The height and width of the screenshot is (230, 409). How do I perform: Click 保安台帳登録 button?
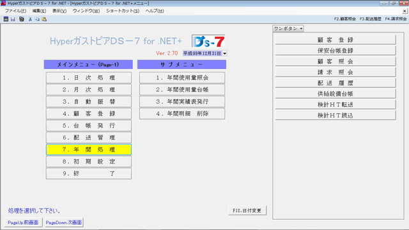(336, 50)
